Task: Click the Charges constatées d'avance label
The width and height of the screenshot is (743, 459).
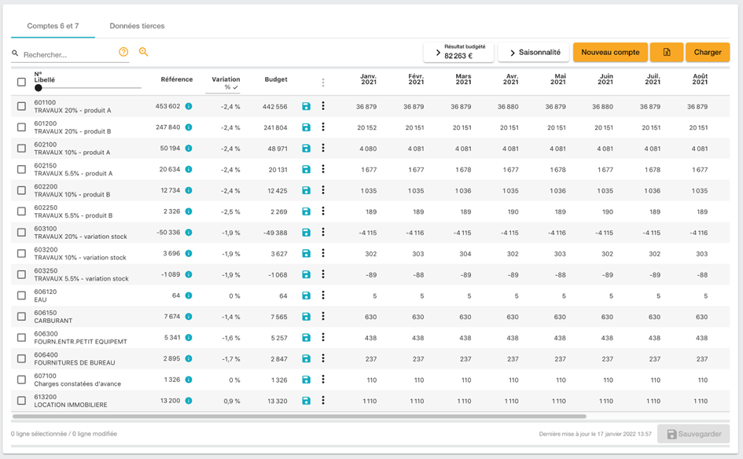Action: [x=77, y=384]
